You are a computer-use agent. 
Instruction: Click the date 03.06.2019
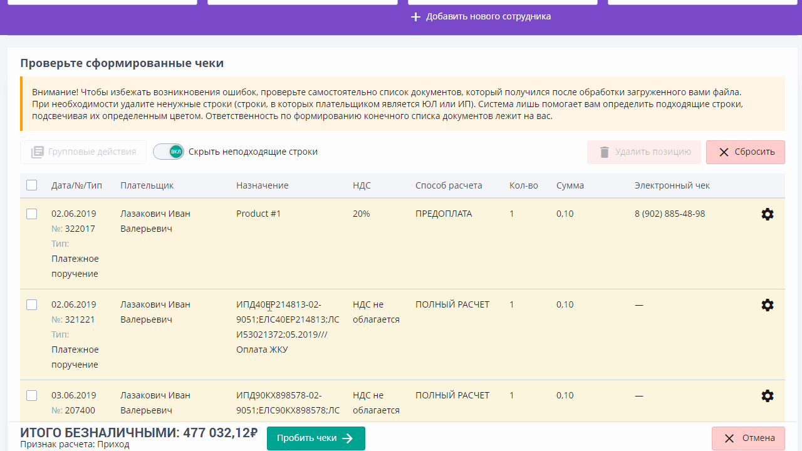tap(74, 395)
